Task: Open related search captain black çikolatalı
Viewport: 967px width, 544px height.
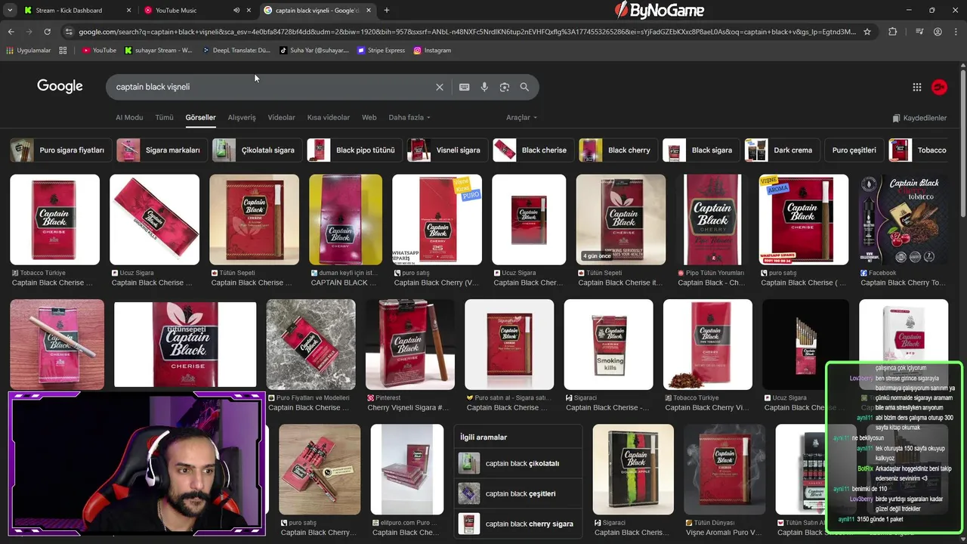Action: point(518,463)
